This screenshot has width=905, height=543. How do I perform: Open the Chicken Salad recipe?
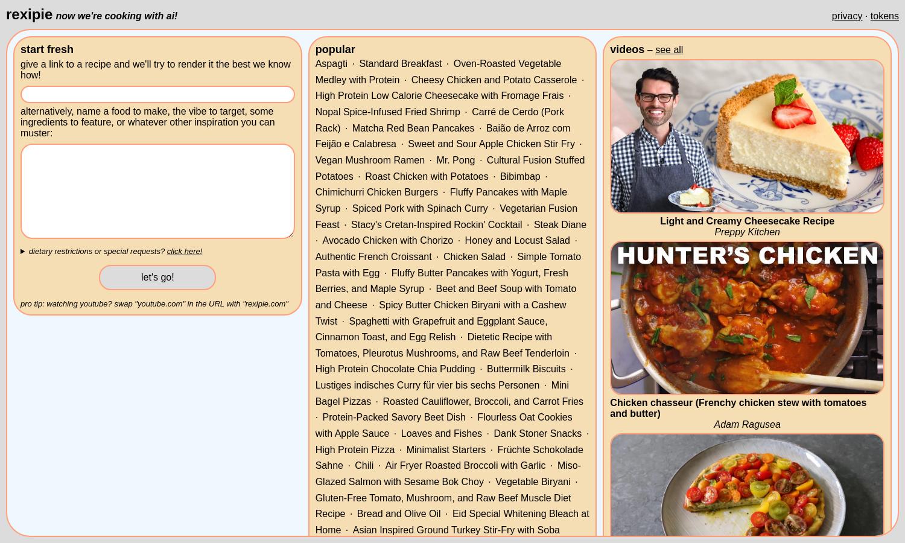click(x=474, y=257)
